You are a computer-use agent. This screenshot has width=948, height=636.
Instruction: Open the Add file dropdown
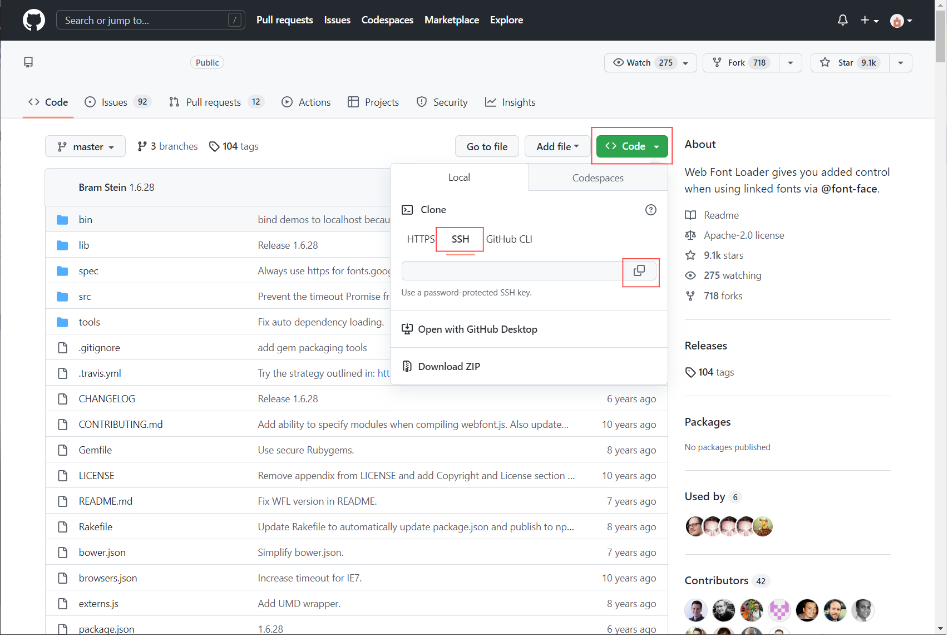pyautogui.click(x=557, y=146)
